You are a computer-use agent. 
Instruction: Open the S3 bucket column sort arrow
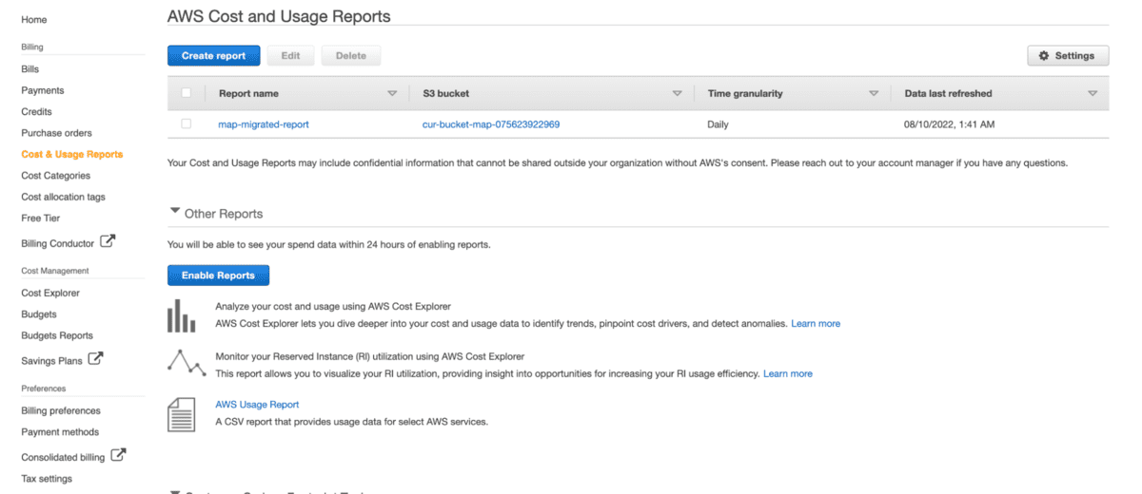pos(677,94)
